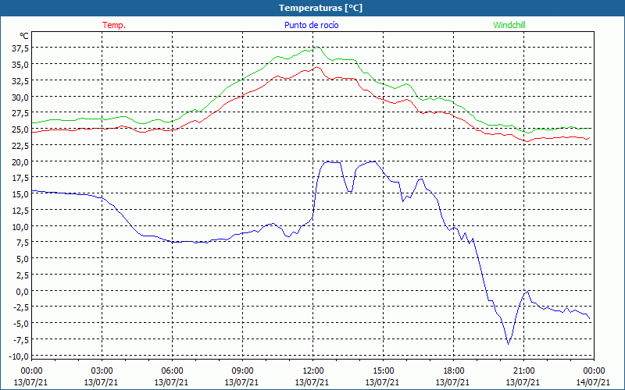625x390 pixels.
Task: Click the Temperaturas [°C] chart title
Action: pos(320,8)
